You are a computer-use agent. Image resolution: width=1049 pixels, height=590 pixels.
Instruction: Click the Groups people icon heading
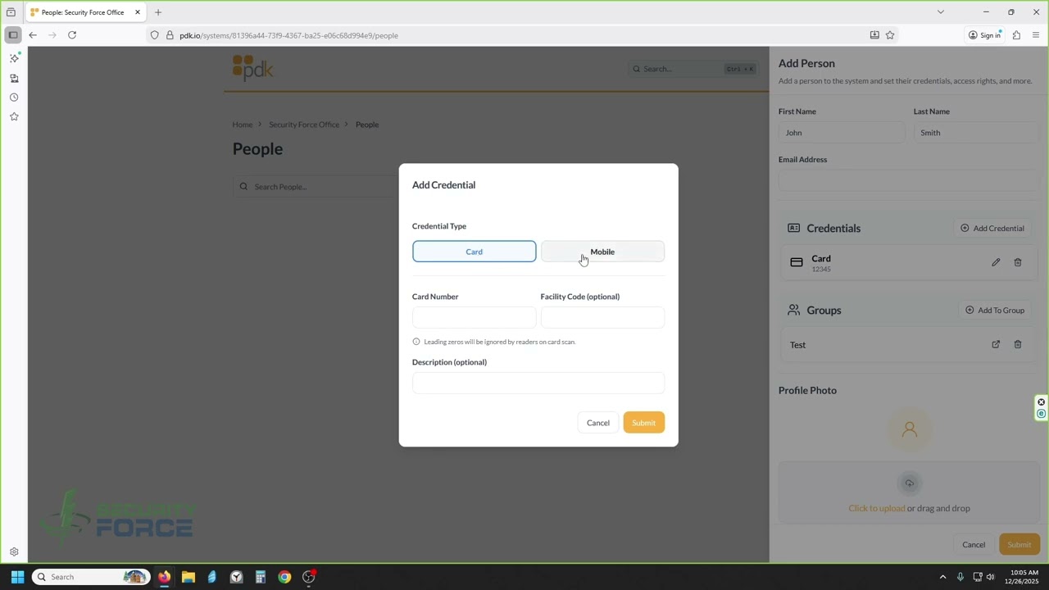[793, 310]
